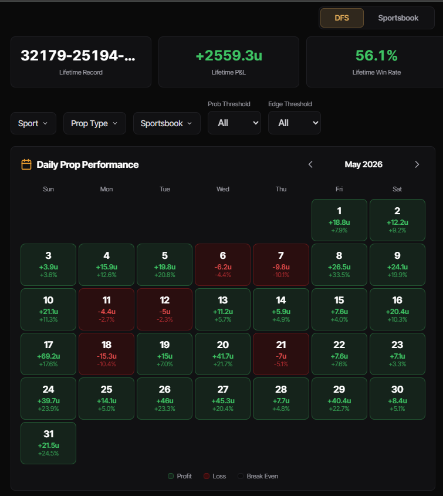The height and width of the screenshot is (496, 443).
Task: Click the Daily Prop Performance heading
Action: click(87, 165)
